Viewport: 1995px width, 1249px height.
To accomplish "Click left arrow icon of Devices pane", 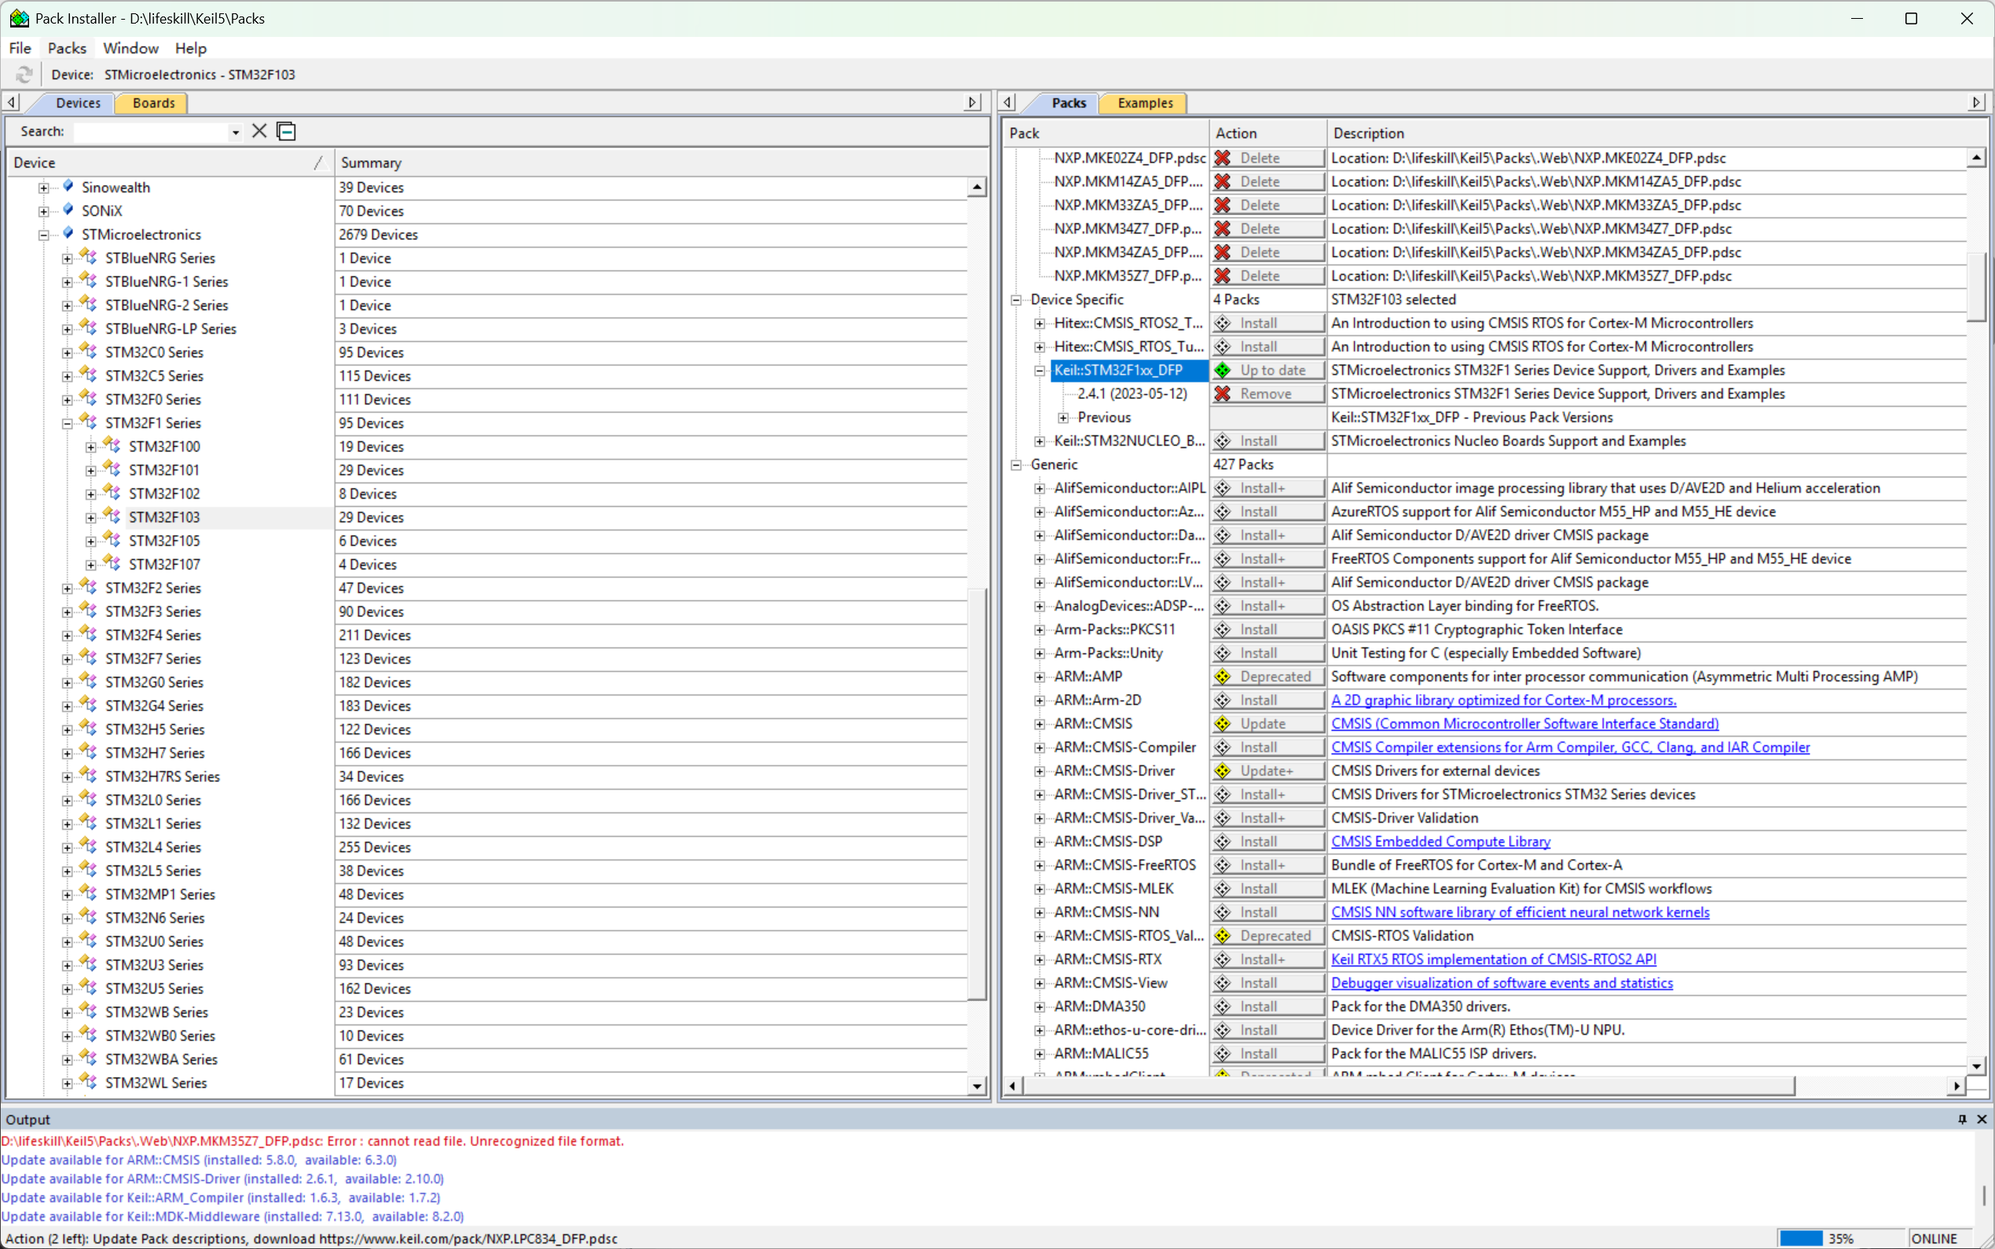I will (x=12, y=102).
